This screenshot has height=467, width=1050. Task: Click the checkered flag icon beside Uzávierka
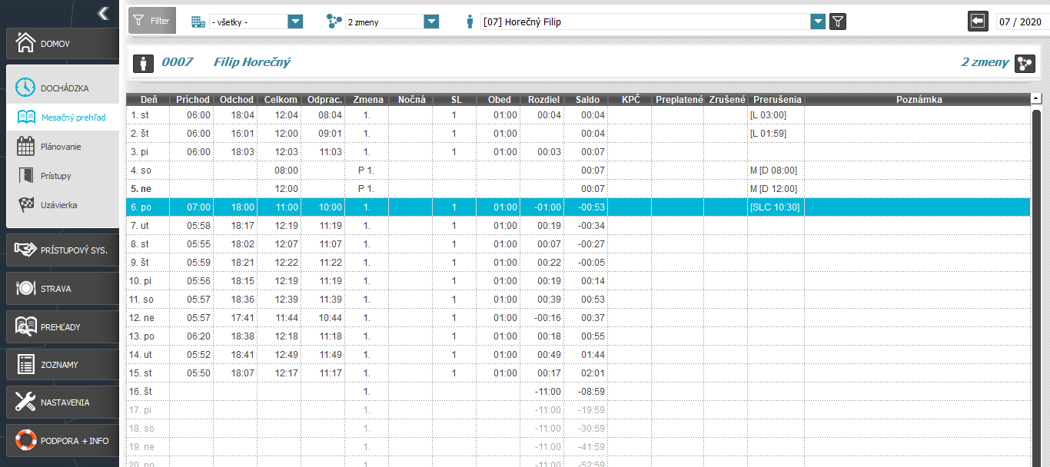pos(26,205)
